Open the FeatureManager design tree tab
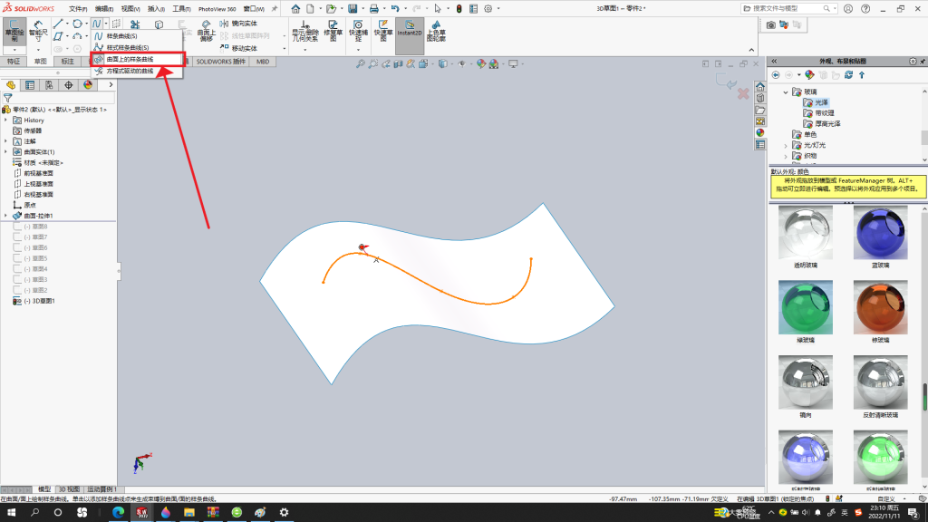 (x=11, y=85)
